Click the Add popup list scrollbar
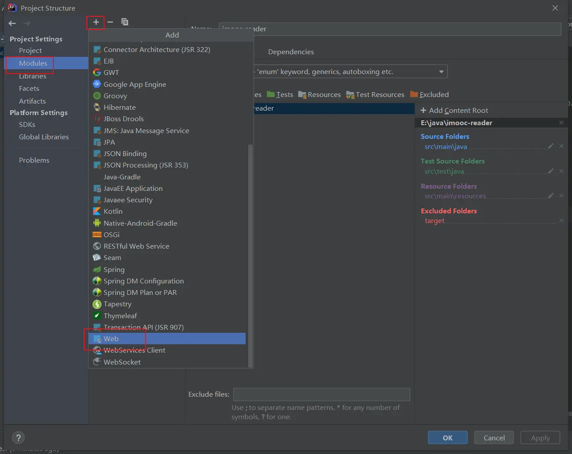572x454 pixels. coord(250,256)
